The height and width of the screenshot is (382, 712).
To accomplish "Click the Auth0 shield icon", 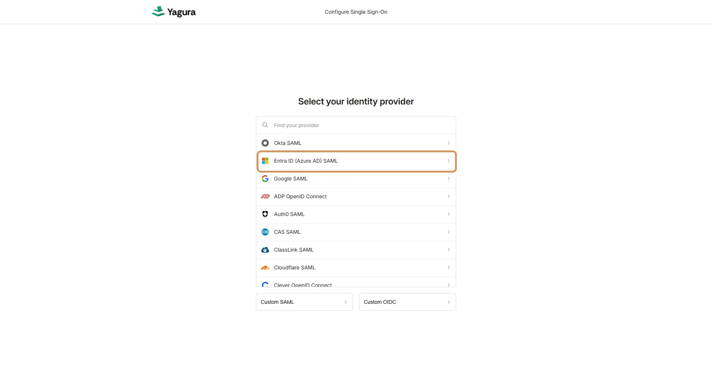I will coord(265,214).
